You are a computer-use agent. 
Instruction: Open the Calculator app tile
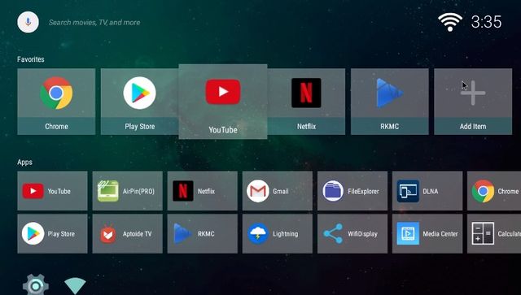494,233
